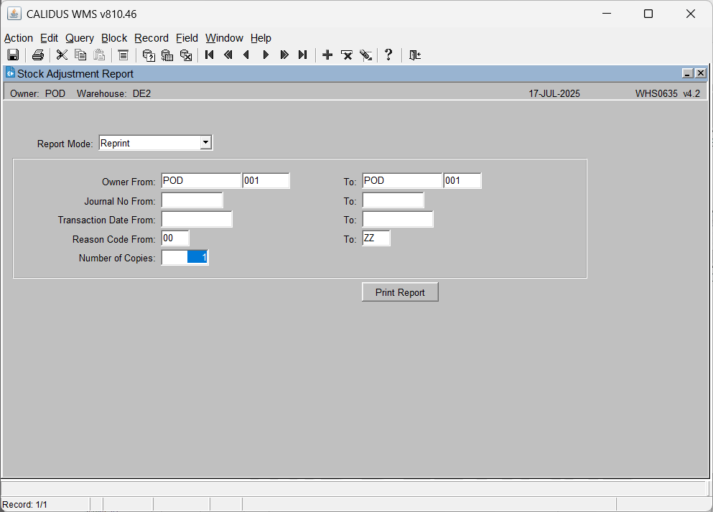Click the Print Report button

coord(400,292)
